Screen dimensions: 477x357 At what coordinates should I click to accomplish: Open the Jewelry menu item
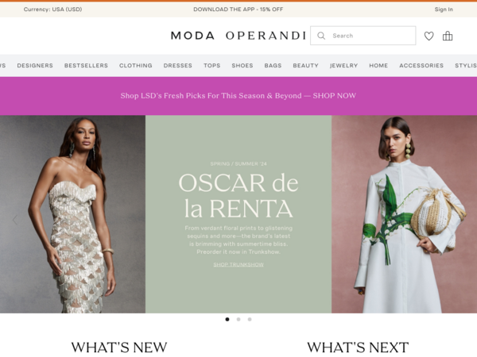tap(343, 66)
